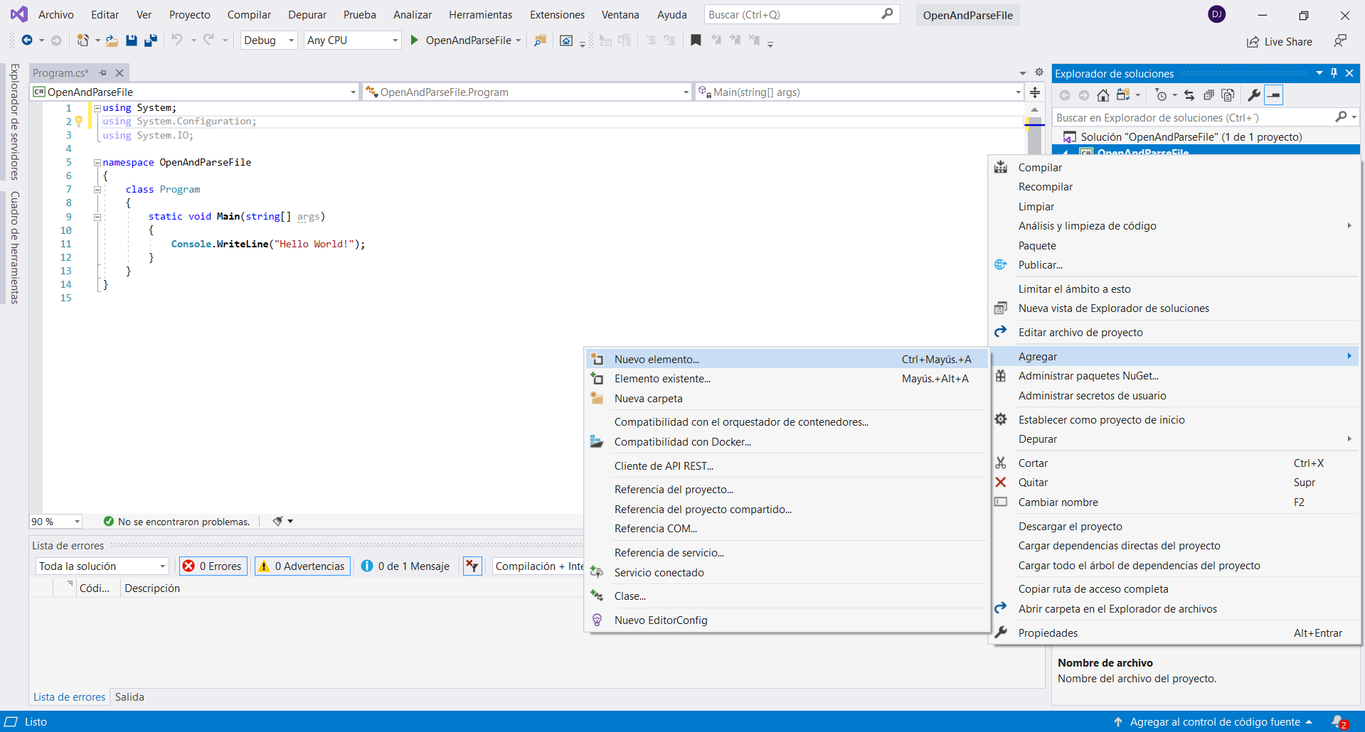
Task: Click the Live Share button
Action: click(x=1280, y=42)
